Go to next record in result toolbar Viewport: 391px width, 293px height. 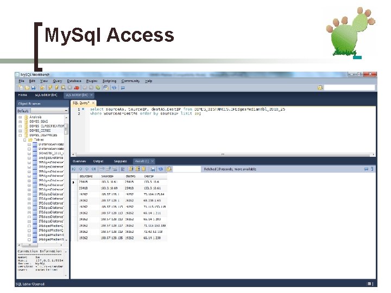pyautogui.click(x=87, y=169)
